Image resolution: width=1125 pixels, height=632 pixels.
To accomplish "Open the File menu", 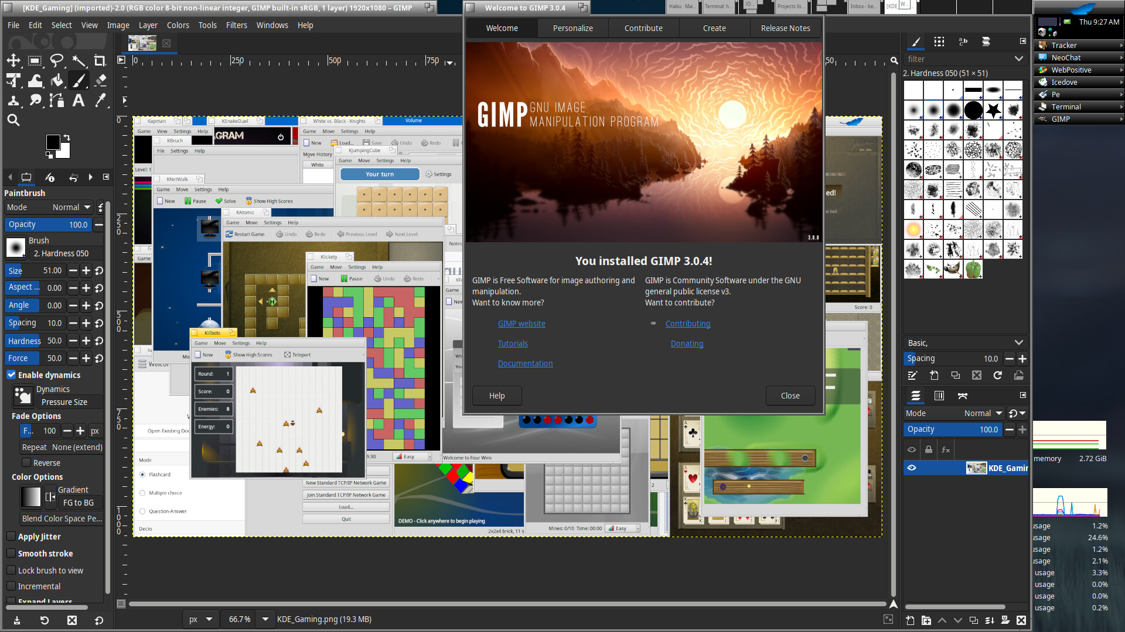I will point(13,25).
